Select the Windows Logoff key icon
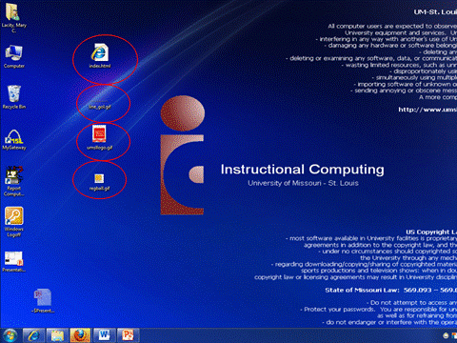 coord(14,216)
